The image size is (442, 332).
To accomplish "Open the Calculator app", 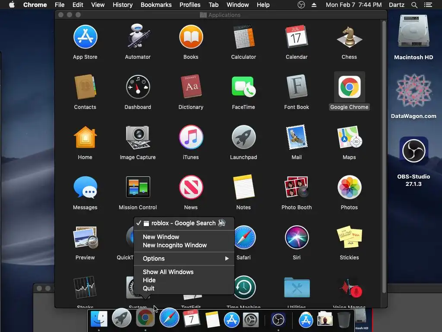I will (x=243, y=37).
